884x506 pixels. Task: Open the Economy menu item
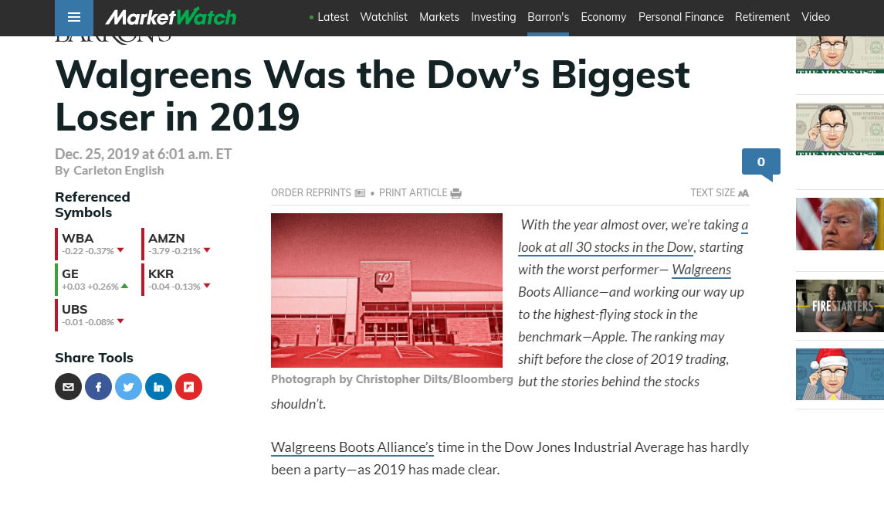pos(603,17)
